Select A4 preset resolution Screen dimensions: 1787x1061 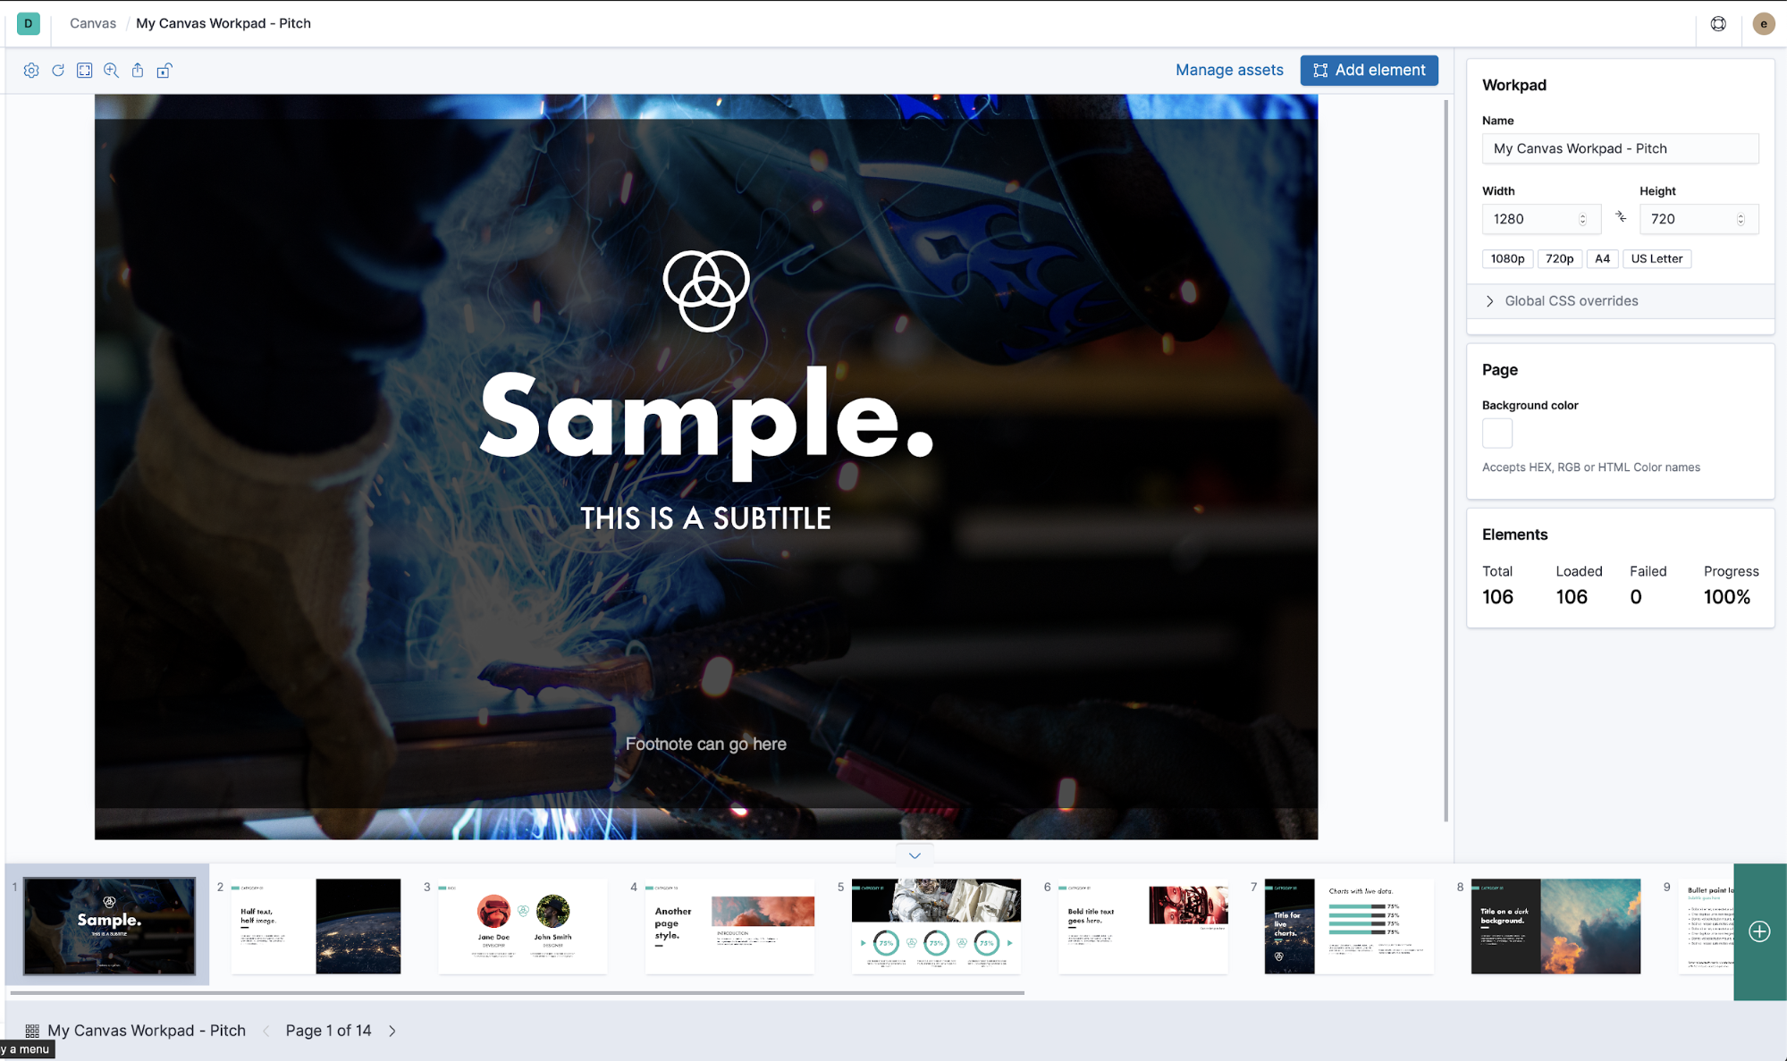coord(1603,259)
